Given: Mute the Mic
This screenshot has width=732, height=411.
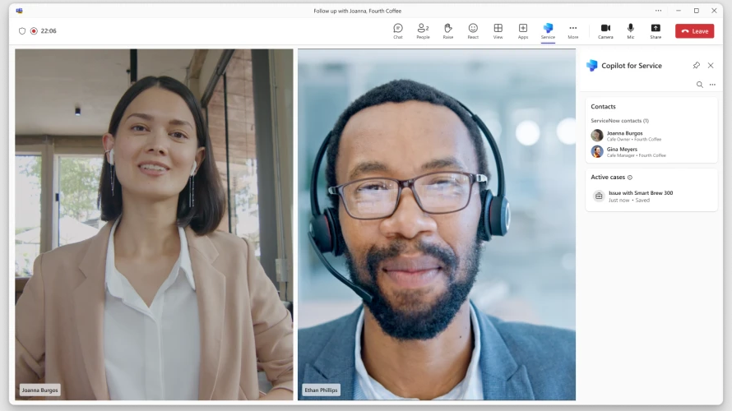Looking at the screenshot, I should click(x=631, y=30).
